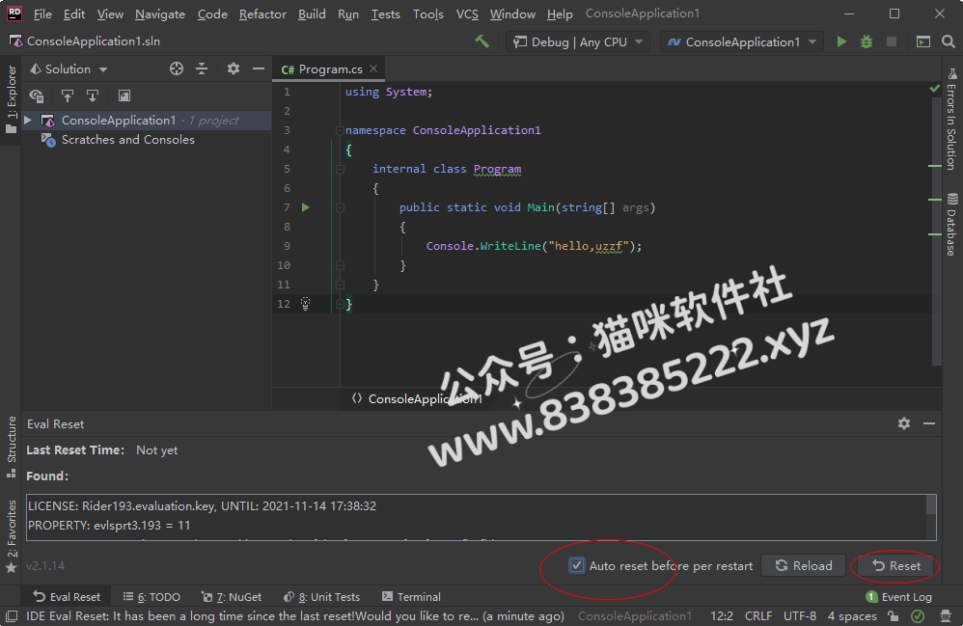Toggle Auto reset before per restart checkbox

[x=577, y=565]
